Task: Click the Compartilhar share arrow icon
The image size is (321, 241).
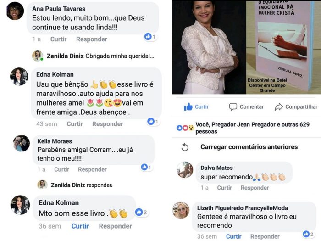Action: tap(279, 107)
